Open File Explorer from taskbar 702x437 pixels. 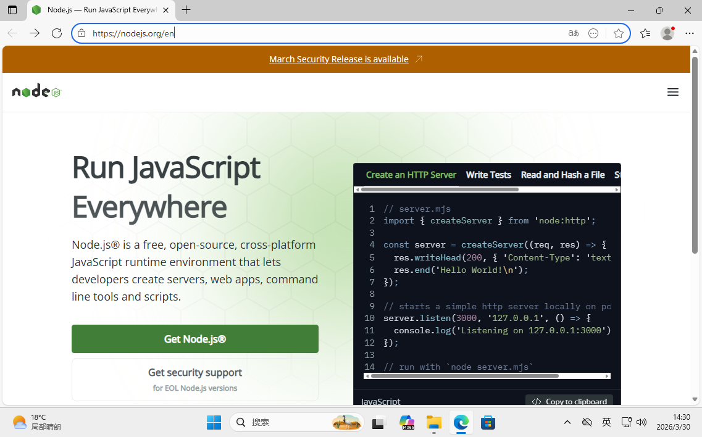coord(434,422)
